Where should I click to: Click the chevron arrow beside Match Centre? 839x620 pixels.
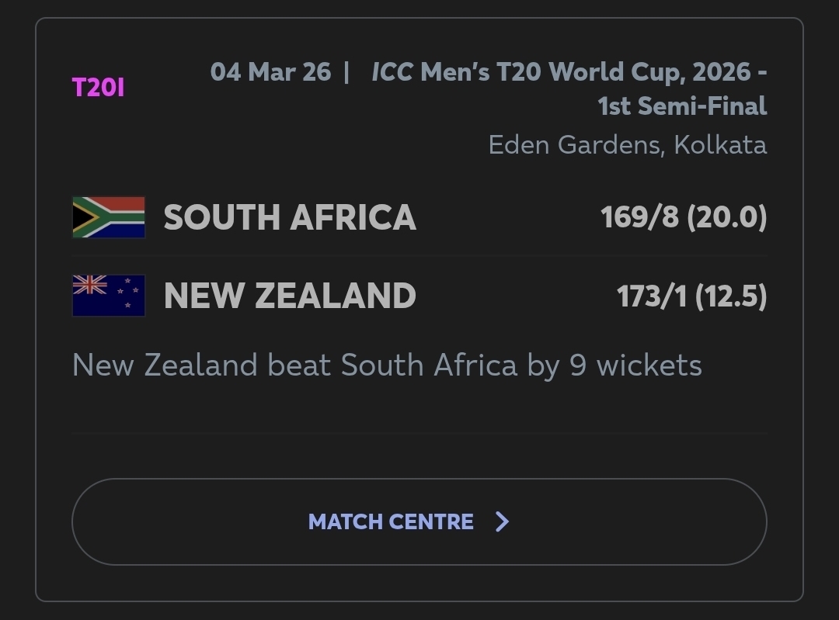point(502,521)
